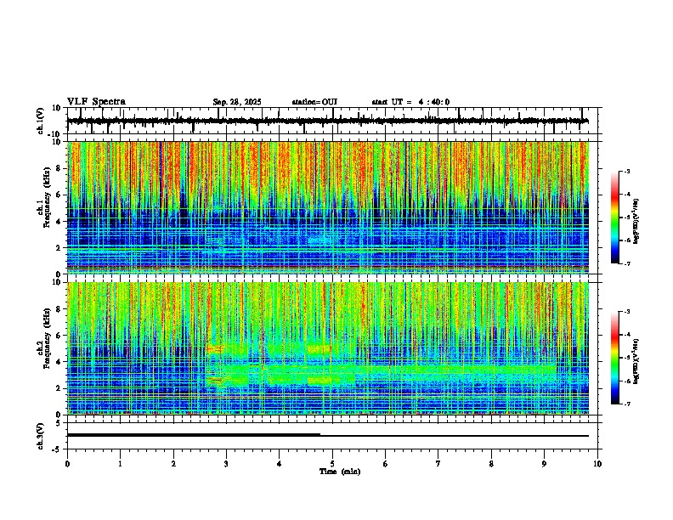Viewport: 673px width, 520px height.
Task: Select the ch.1 color scale log(PSD) label
Action: (x=636, y=222)
